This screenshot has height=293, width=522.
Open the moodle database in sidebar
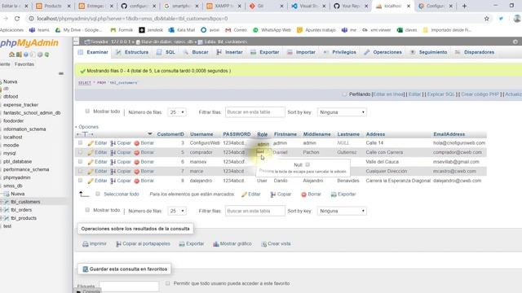(x=11, y=145)
